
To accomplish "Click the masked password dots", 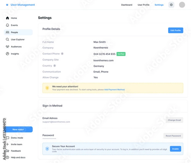I will point(49,139).
